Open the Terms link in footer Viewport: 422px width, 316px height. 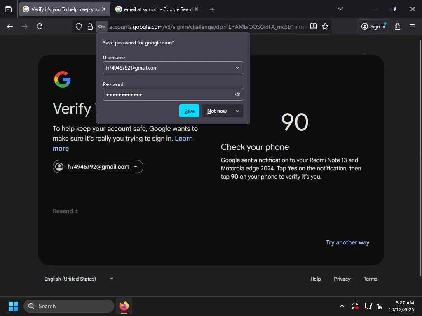click(x=370, y=279)
